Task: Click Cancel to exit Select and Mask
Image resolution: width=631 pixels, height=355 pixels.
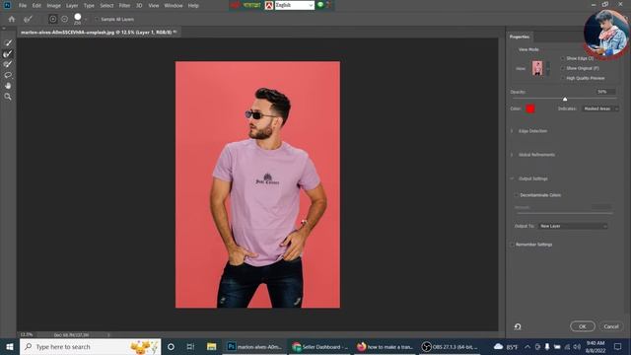Action: click(611, 326)
